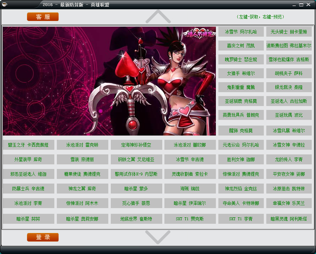Image resolution: width=316 pixels, height=254 pixels.
Task: Choose the 钢铁之翼 艾尼维亚 skin
Action: point(136,160)
